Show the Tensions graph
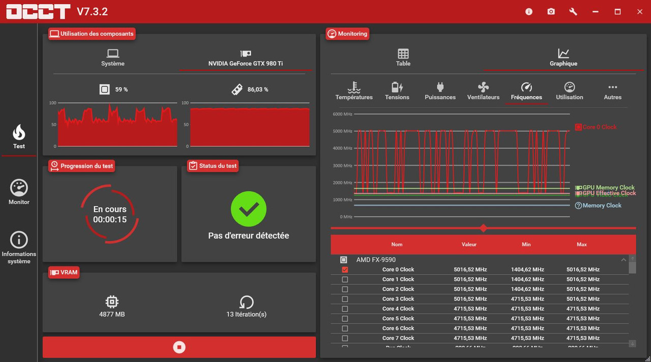The height and width of the screenshot is (362, 651). tap(397, 91)
